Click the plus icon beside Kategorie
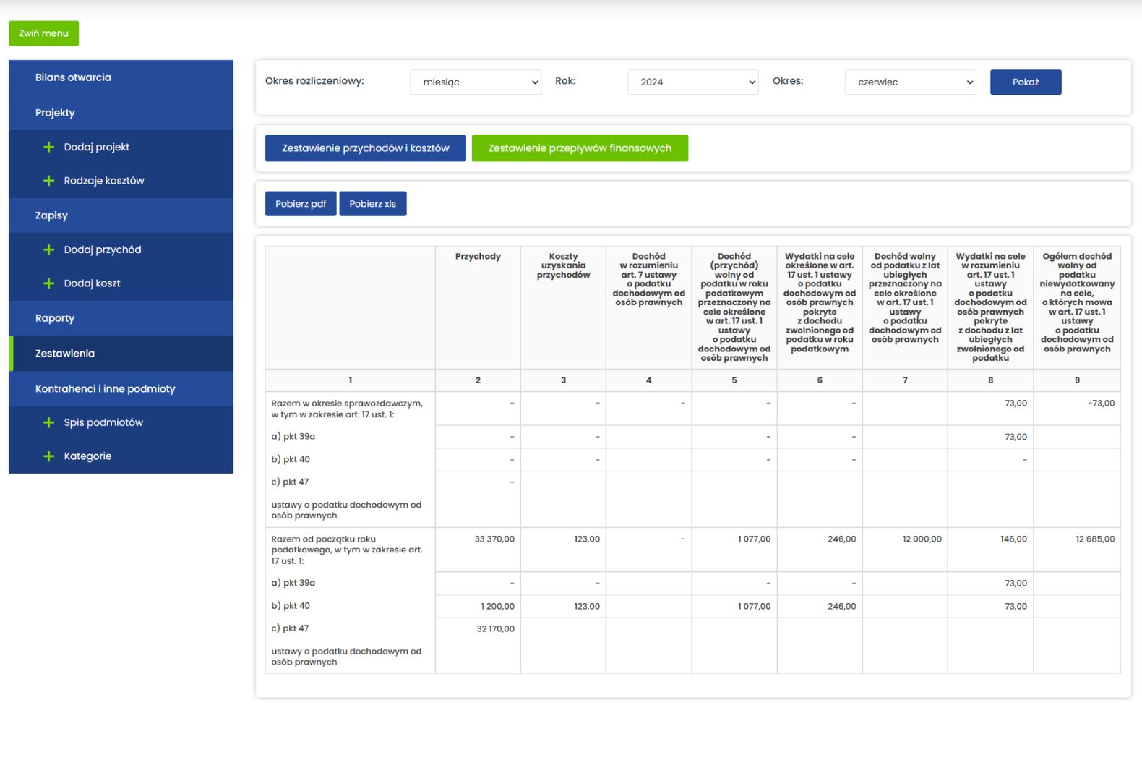Screen dimensions: 1142x781 click(x=48, y=456)
